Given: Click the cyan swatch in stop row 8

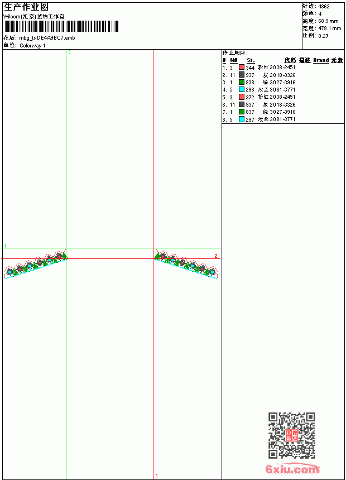Looking at the screenshot, I should pyautogui.click(x=242, y=119).
